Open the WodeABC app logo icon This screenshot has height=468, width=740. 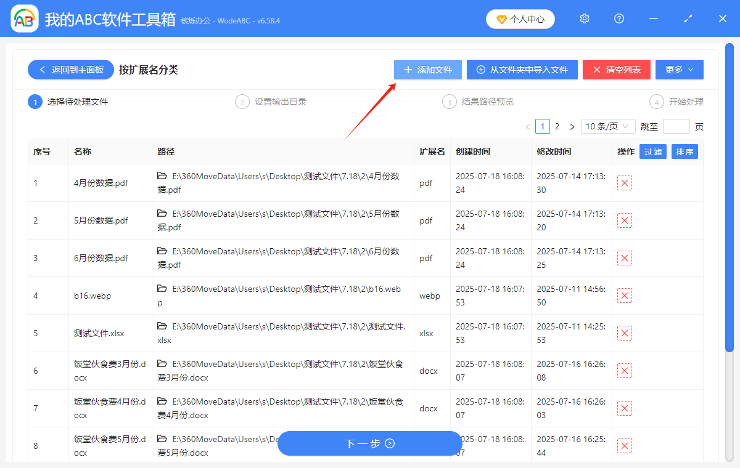coord(23,18)
